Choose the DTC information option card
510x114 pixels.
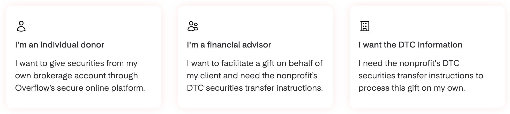point(427,57)
